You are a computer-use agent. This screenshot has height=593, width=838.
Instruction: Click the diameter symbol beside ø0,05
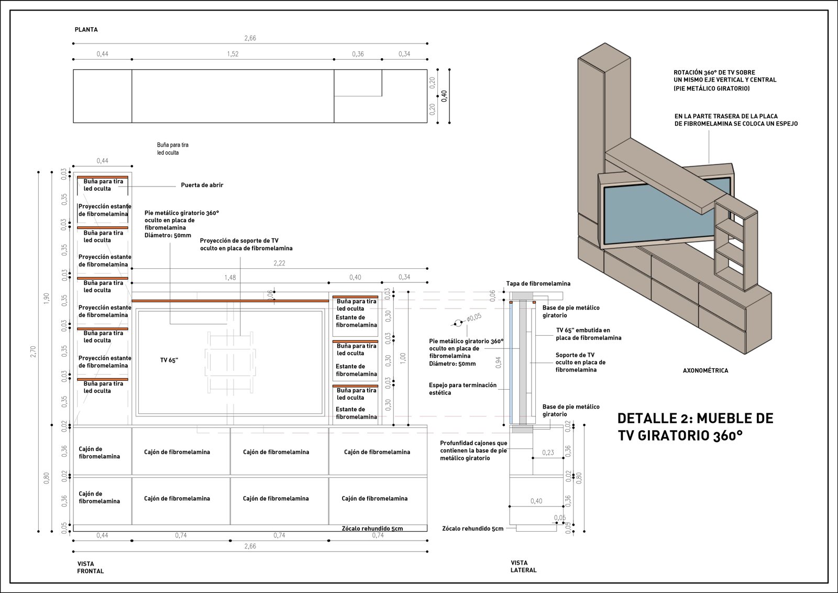(x=458, y=323)
